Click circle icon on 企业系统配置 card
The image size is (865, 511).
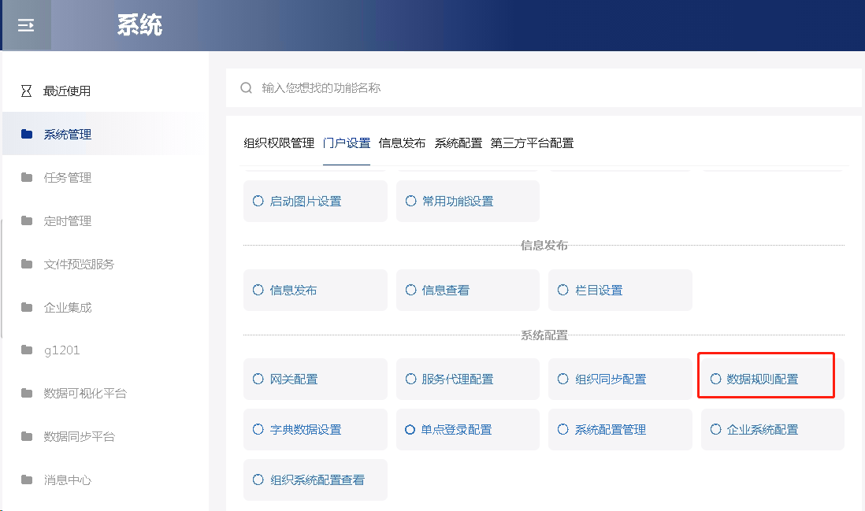pyautogui.click(x=715, y=429)
